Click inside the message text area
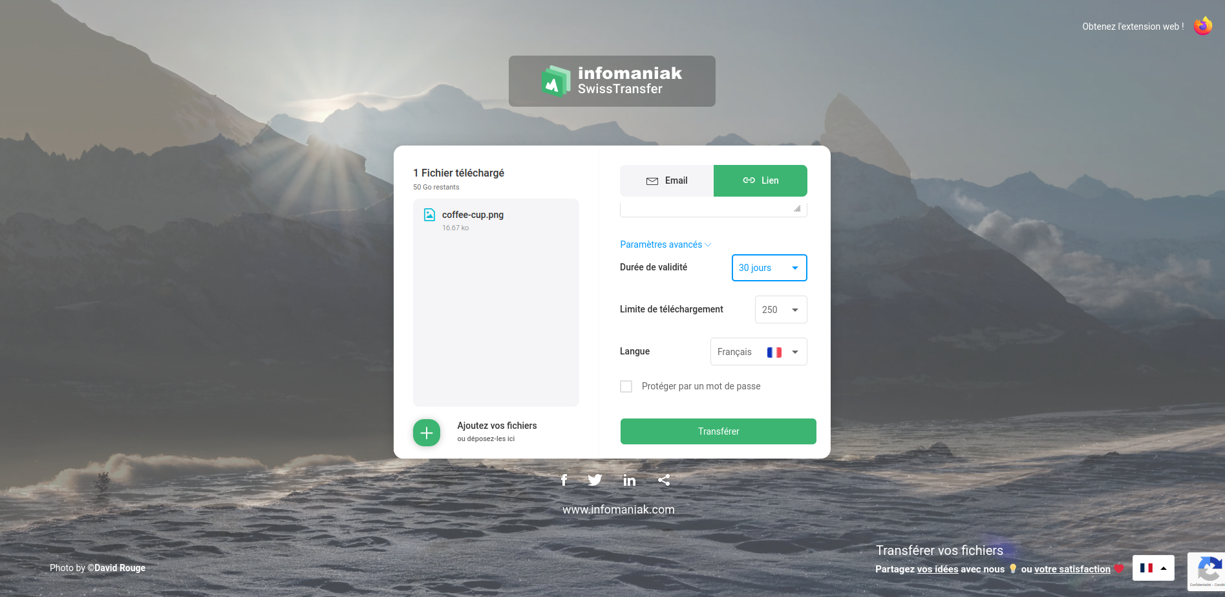This screenshot has width=1225, height=597. click(x=714, y=209)
